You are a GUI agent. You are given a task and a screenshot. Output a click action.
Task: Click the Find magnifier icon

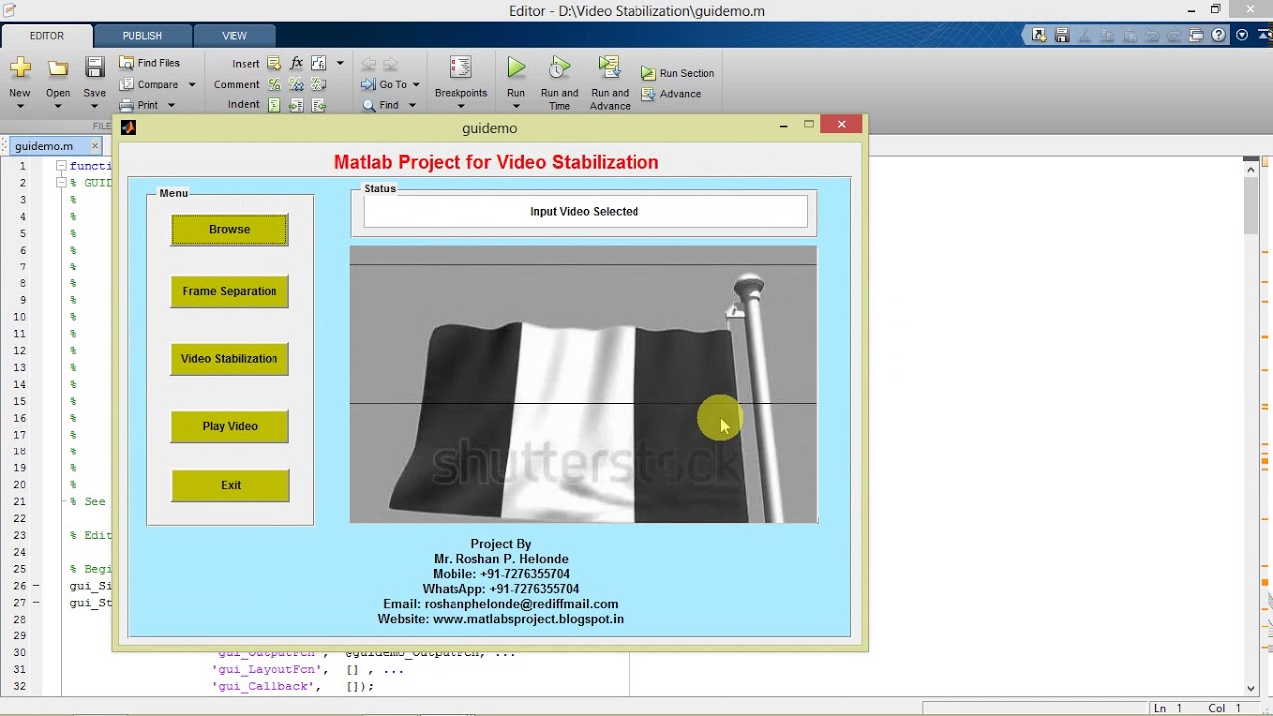coord(368,105)
